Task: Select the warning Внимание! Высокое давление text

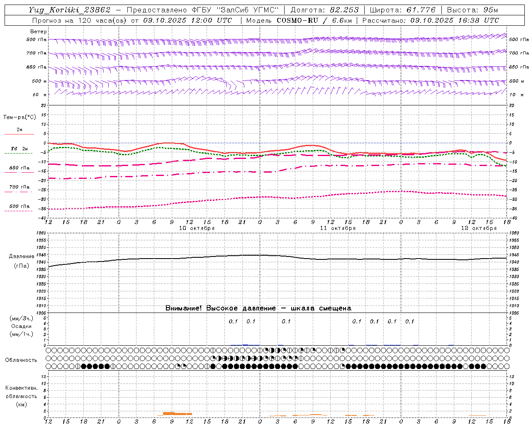Action: click(258, 308)
